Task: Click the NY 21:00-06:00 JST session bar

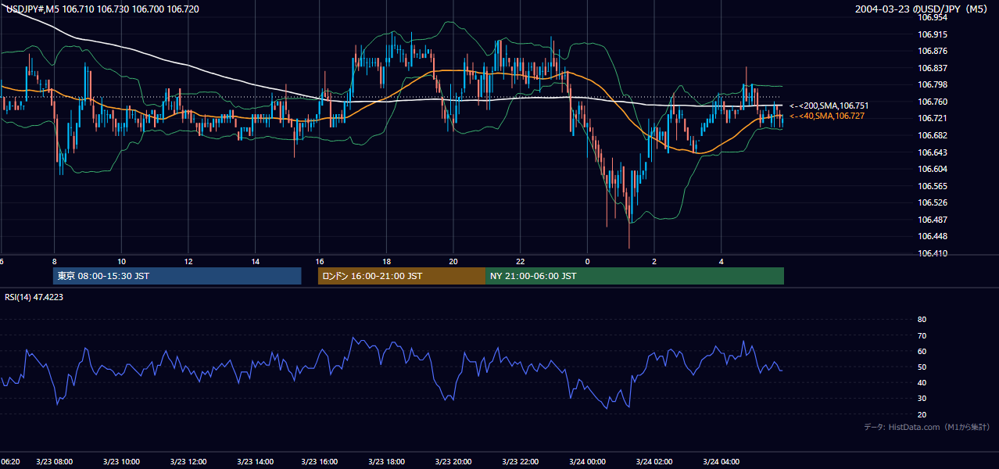Action: click(x=635, y=276)
